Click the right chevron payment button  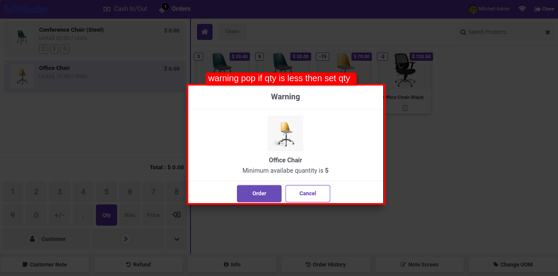pyautogui.click(x=126, y=239)
